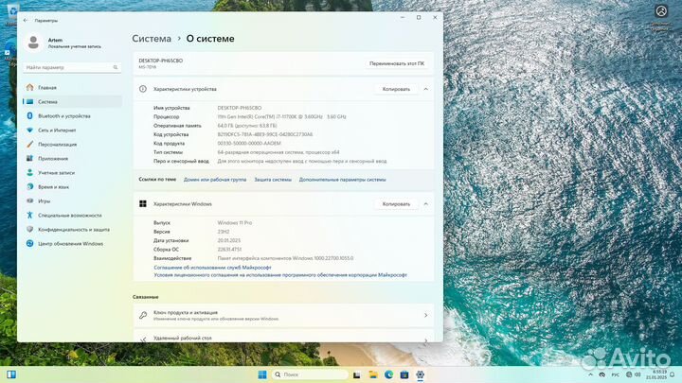
Task: Open Microsoft Store from the taskbar
Action: 404,374
